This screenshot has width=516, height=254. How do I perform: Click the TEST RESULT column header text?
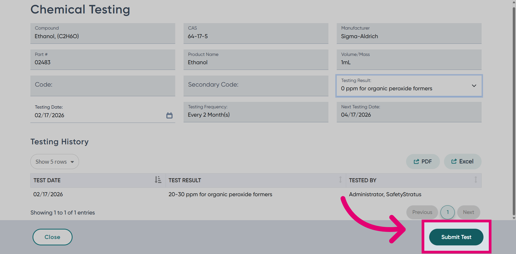185,180
